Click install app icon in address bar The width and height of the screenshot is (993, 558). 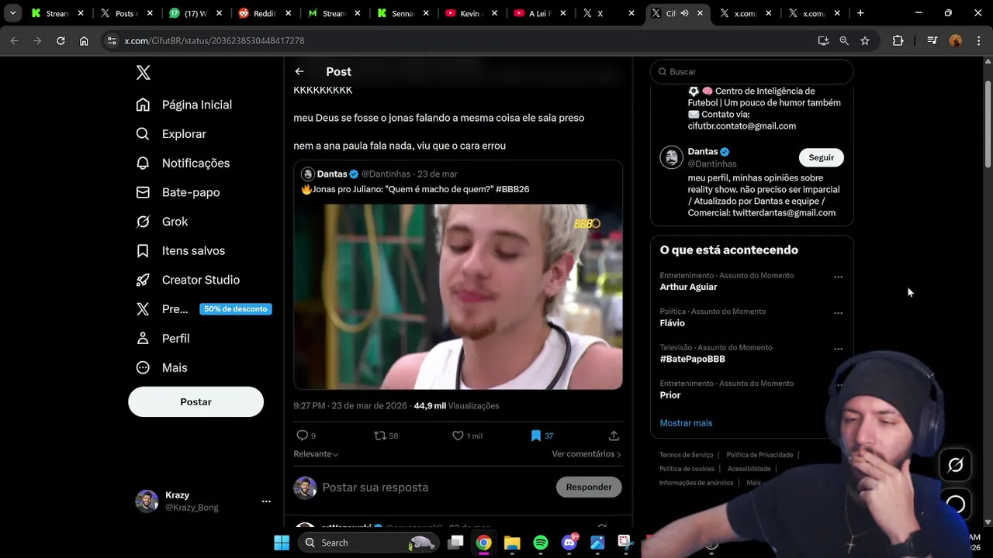823,40
